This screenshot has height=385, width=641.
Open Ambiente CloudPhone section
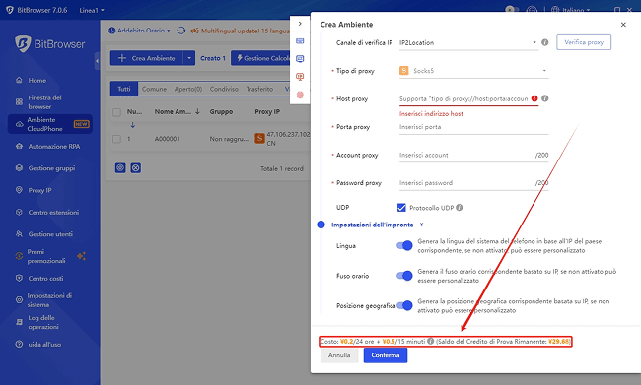pyautogui.click(x=50, y=124)
